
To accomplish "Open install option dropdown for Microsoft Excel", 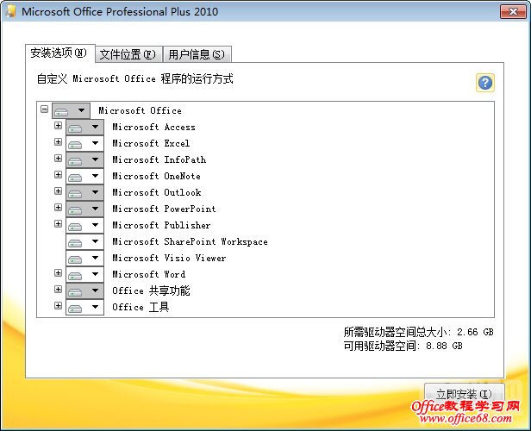I will [x=84, y=144].
